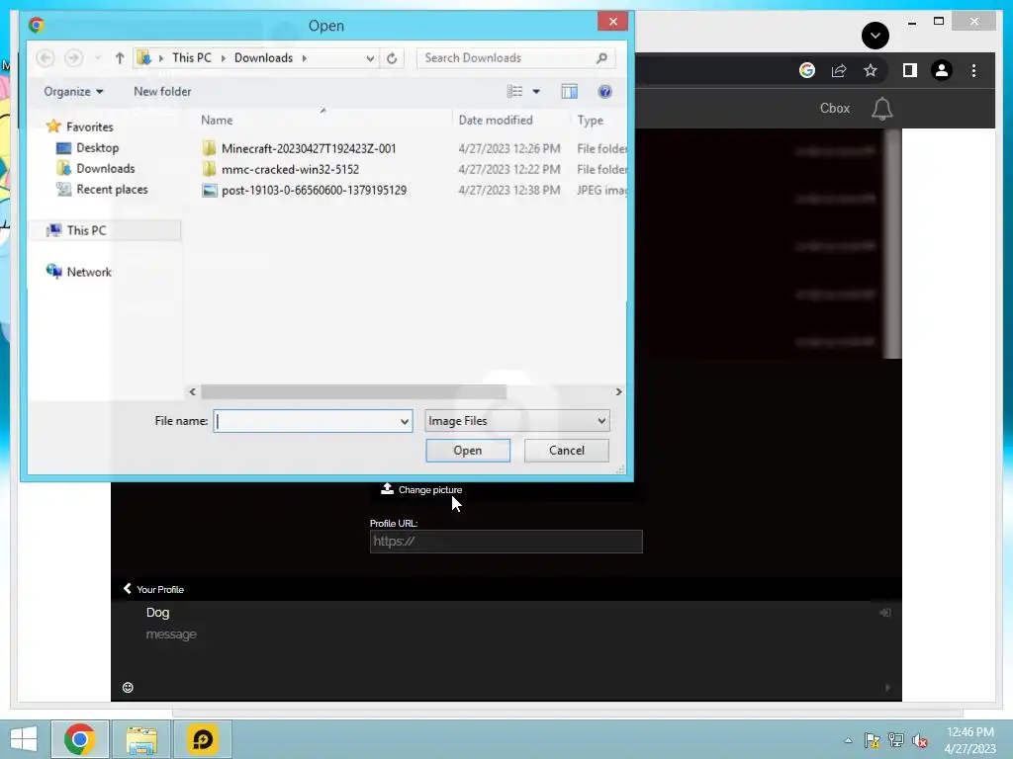Open the Image Files type filter dropdown
Image resolution: width=1013 pixels, height=759 pixels.
pos(516,421)
